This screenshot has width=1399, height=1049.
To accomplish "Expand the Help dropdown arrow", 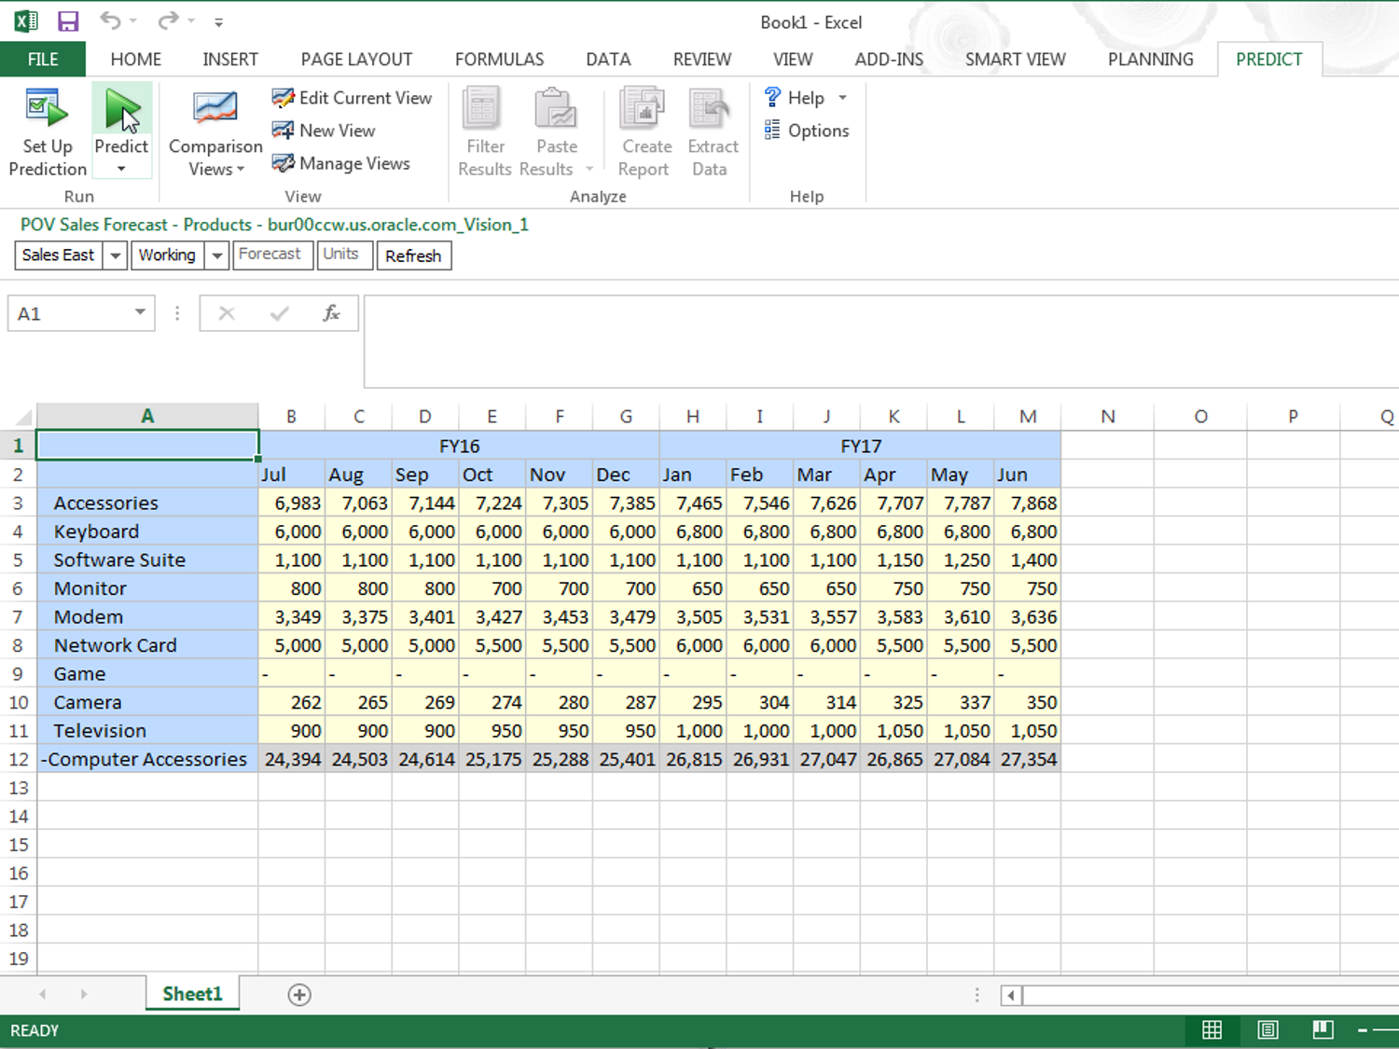I will (843, 98).
